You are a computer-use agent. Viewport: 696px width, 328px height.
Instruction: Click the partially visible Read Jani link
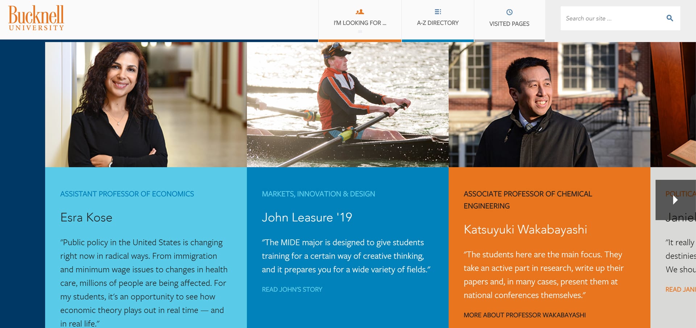tap(680, 289)
